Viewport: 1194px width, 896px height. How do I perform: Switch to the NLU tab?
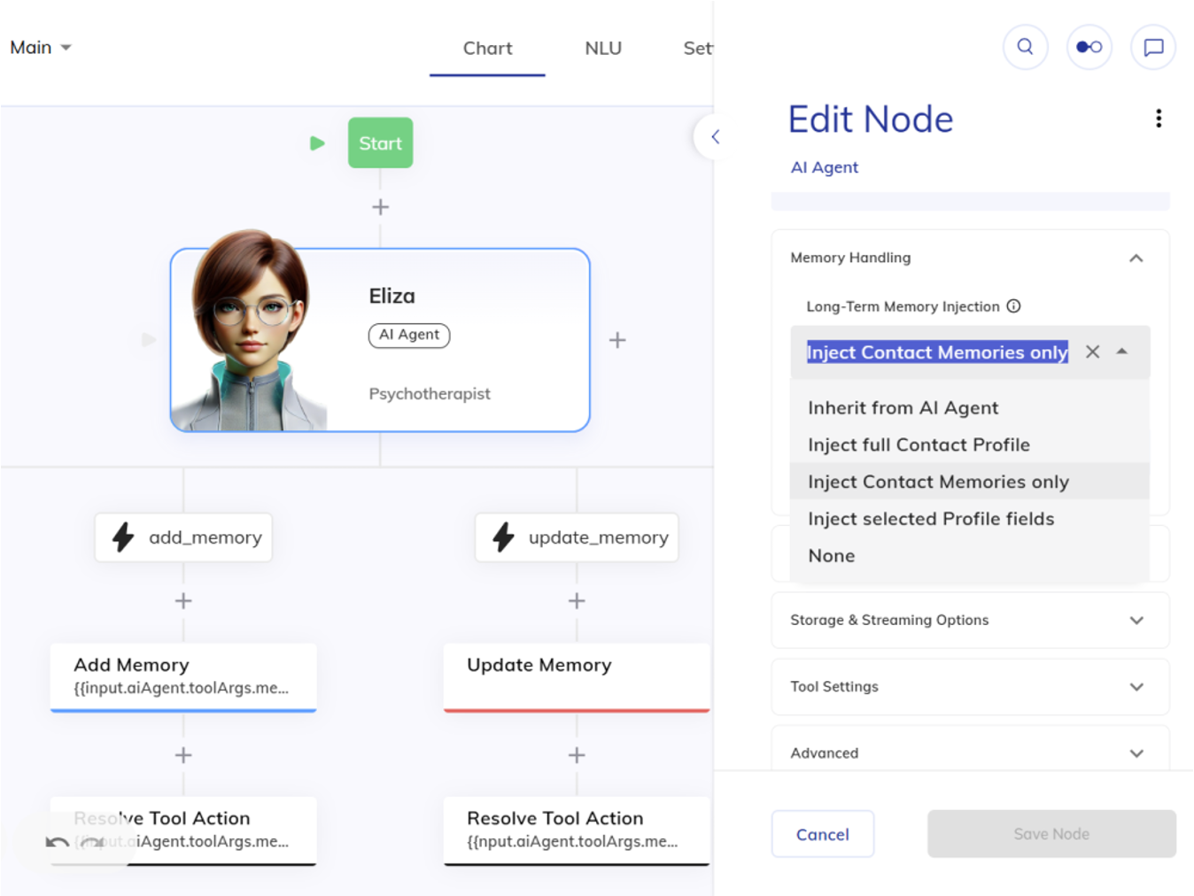coord(602,49)
